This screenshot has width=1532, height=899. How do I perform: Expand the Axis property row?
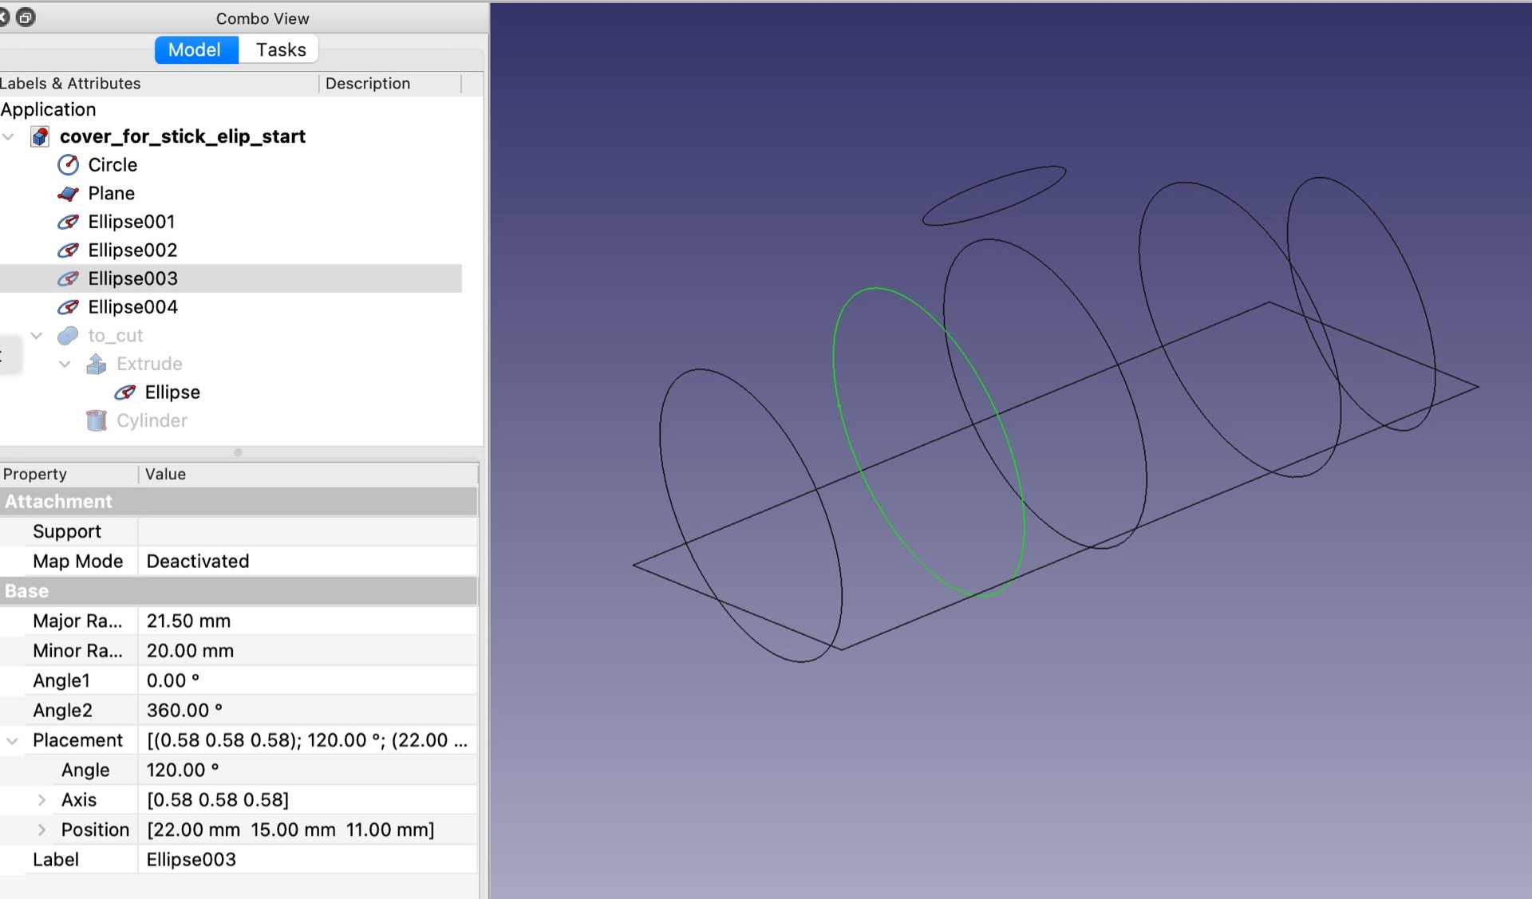pyautogui.click(x=42, y=800)
